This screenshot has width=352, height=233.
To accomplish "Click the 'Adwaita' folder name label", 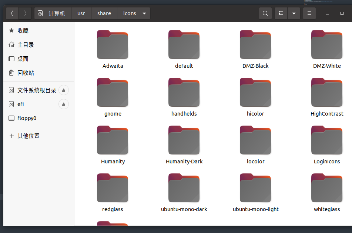I will tap(113, 66).
